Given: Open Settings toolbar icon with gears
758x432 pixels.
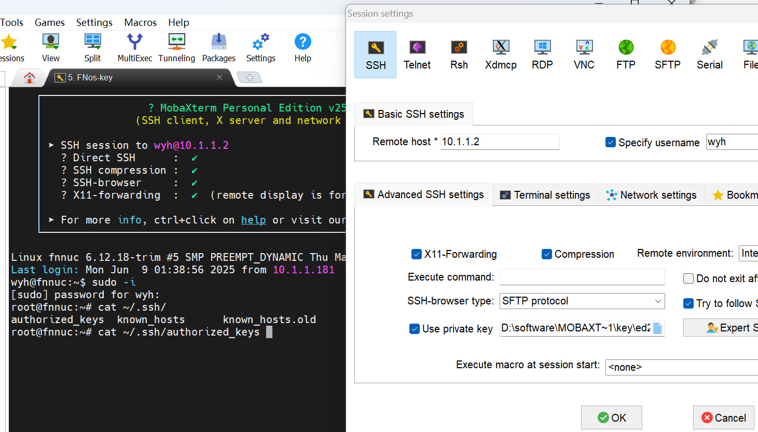Looking at the screenshot, I should [261, 48].
